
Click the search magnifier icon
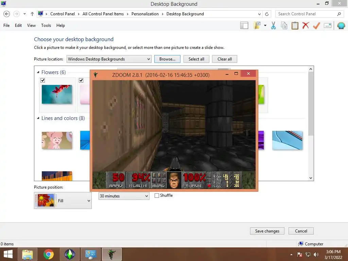point(339,14)
